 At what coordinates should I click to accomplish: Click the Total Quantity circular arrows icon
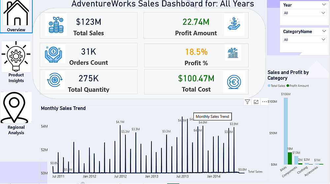coord(54,80)
